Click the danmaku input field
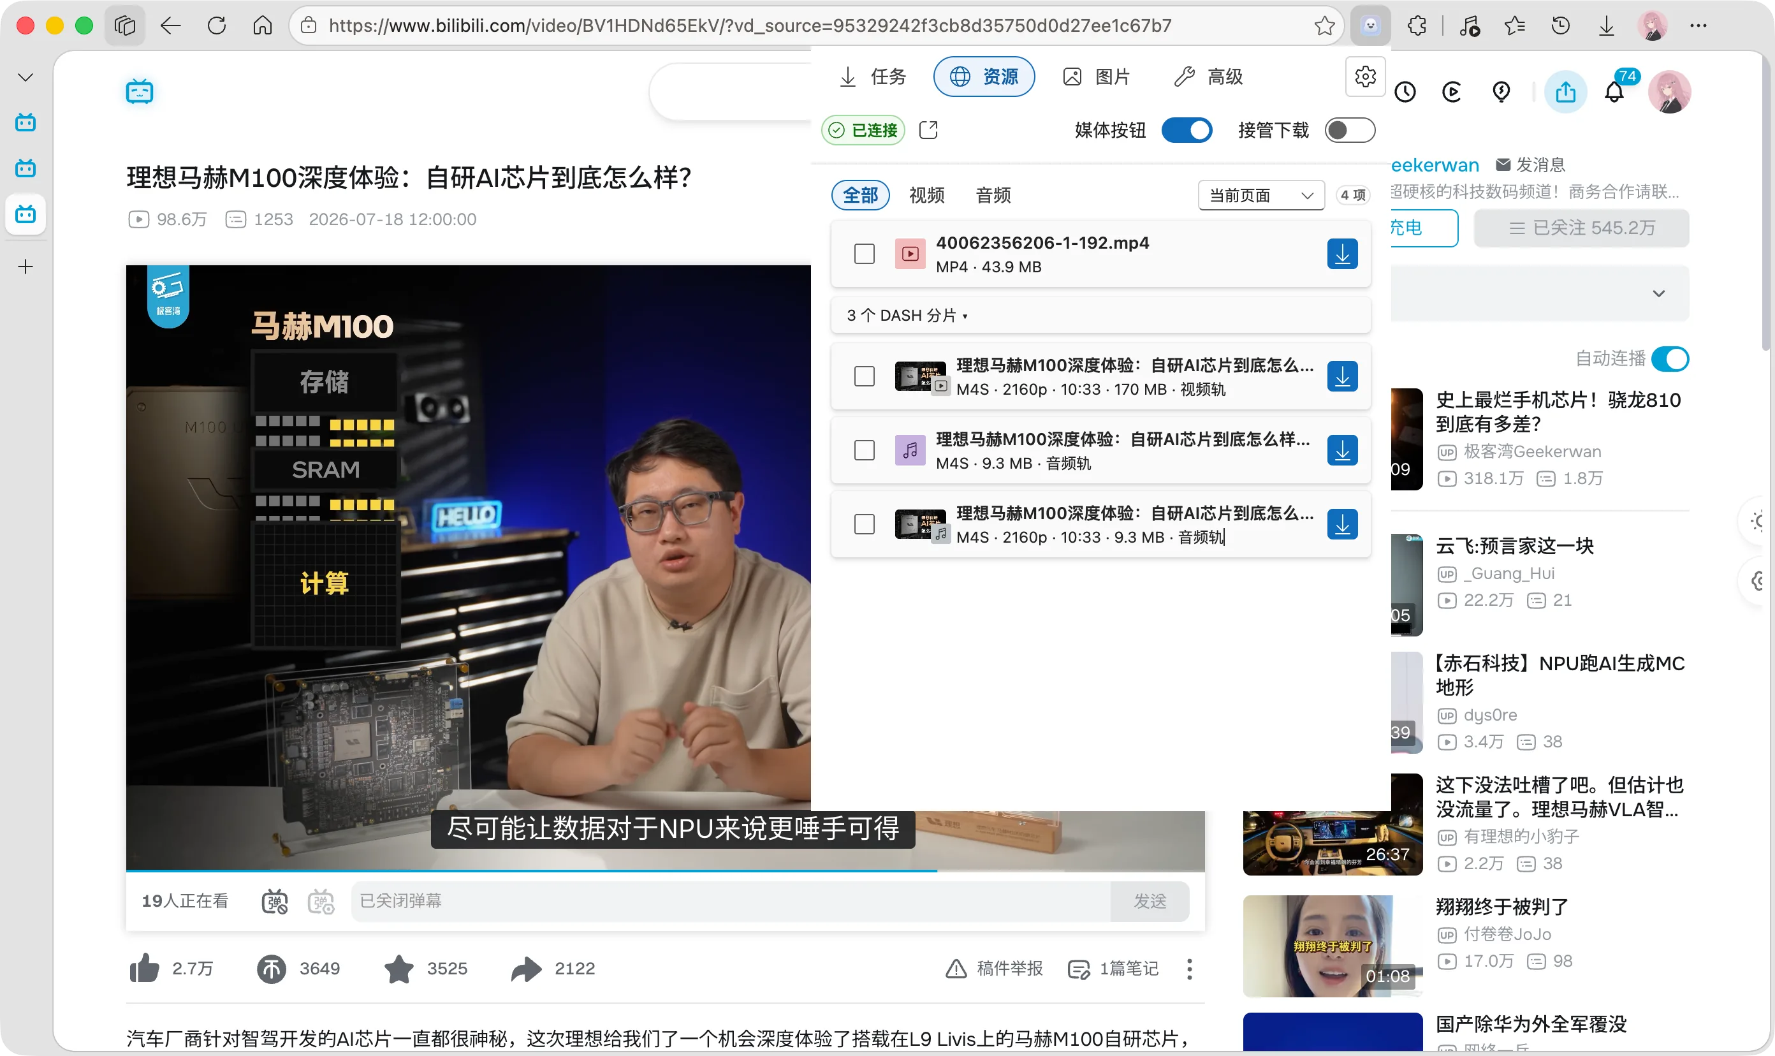Viewport: 1775px width, 1056px height. 731,901
